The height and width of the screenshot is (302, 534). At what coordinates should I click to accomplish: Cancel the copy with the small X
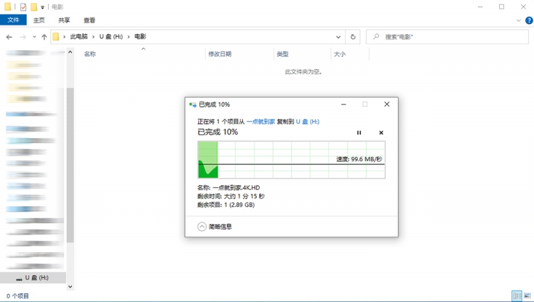click(x=381, y=132)
